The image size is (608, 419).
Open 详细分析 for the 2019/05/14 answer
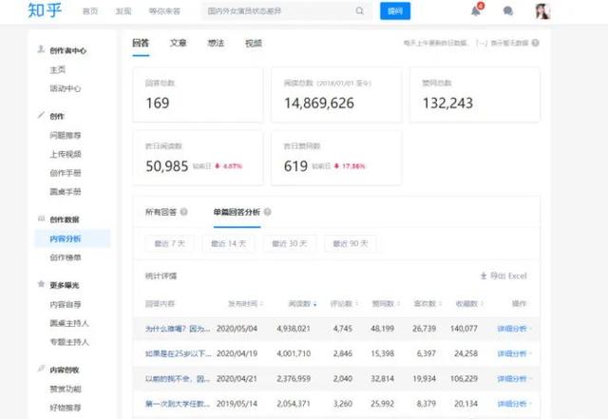tap(514, 404)
